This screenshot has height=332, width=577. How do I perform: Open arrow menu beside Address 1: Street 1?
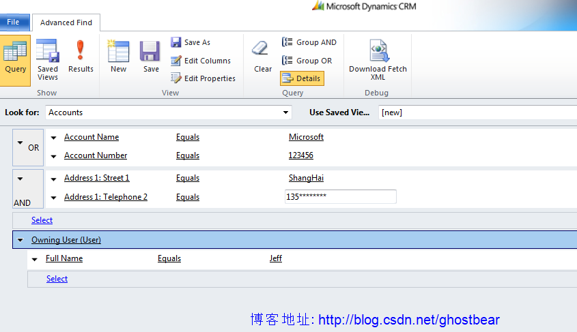[54, 179]
